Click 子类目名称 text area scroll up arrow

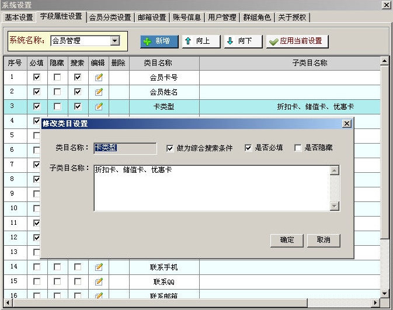[335, 170]
